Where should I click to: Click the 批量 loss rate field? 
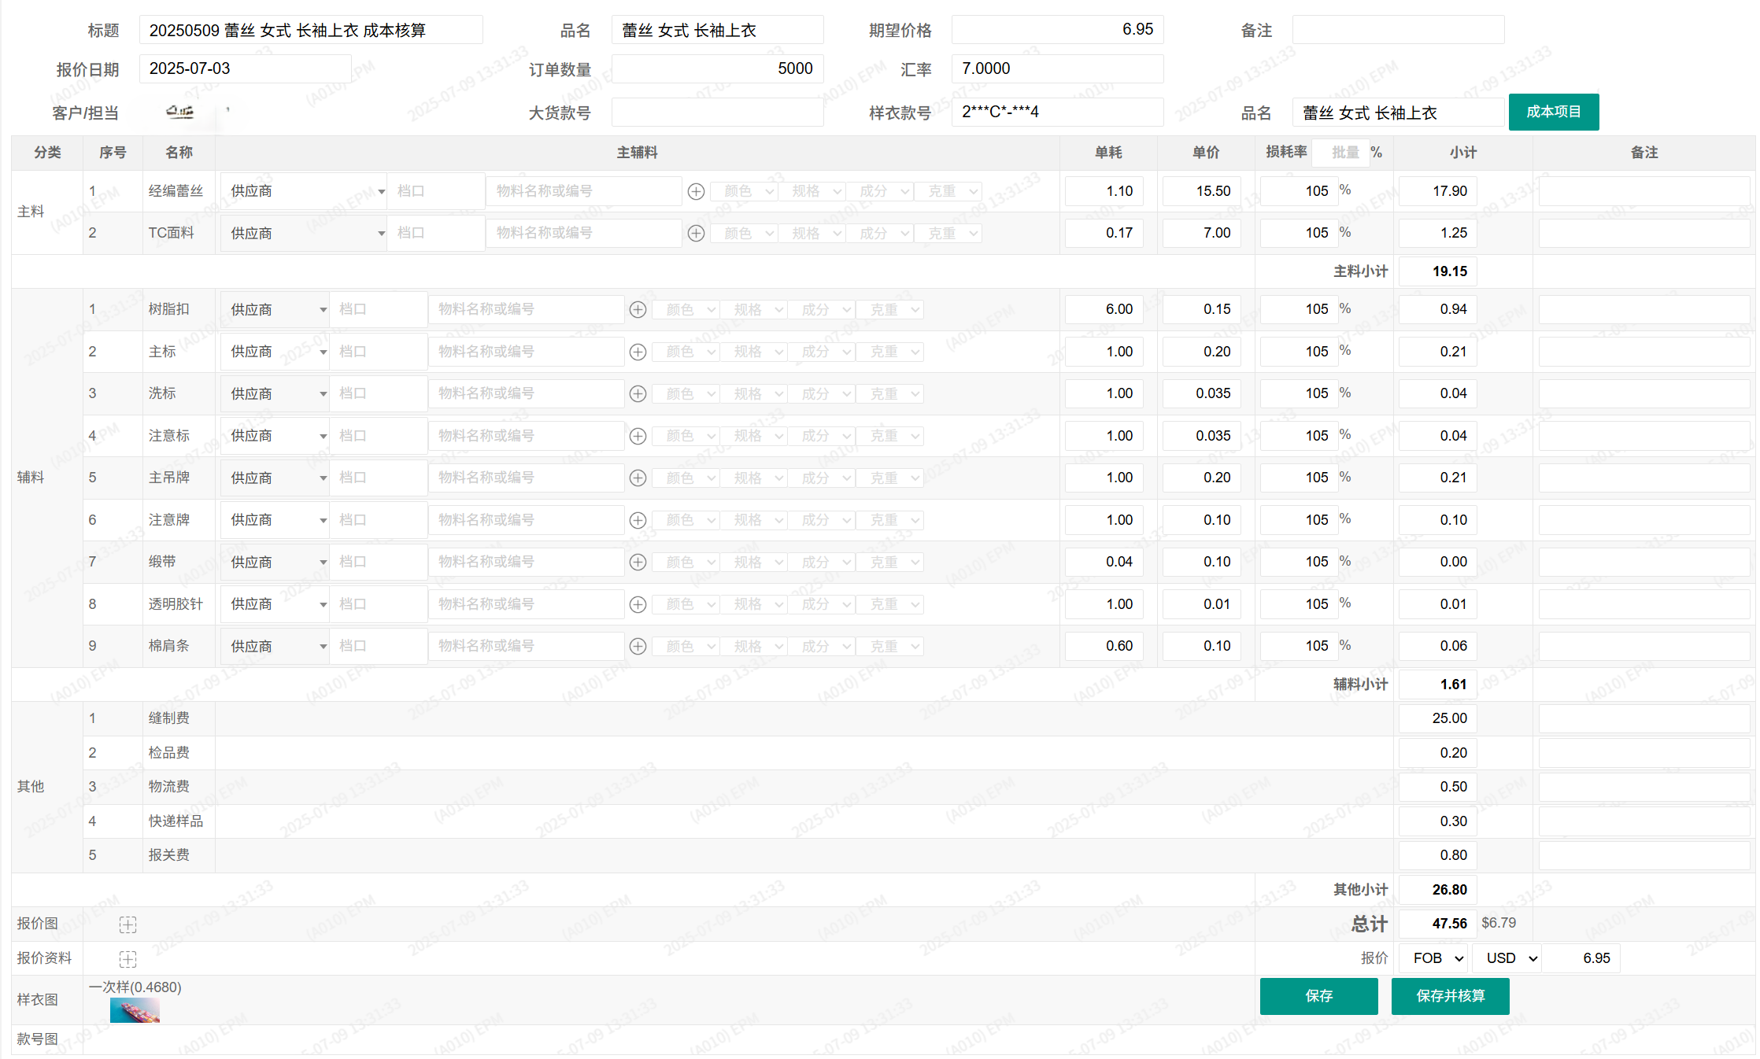pyautogui.click(x=1342, y=153)
